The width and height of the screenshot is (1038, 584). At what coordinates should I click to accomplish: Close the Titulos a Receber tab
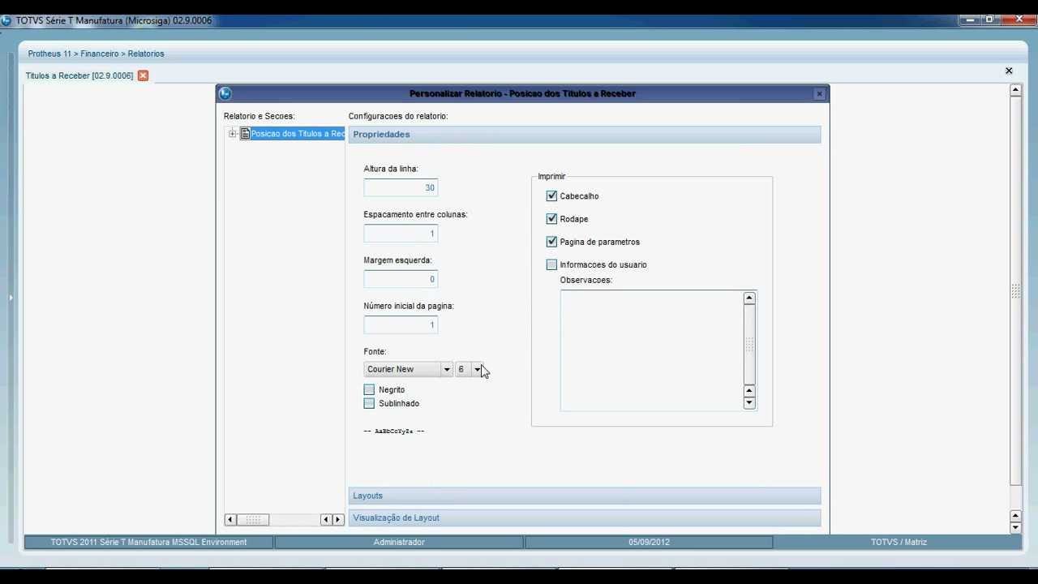point(143,75)
